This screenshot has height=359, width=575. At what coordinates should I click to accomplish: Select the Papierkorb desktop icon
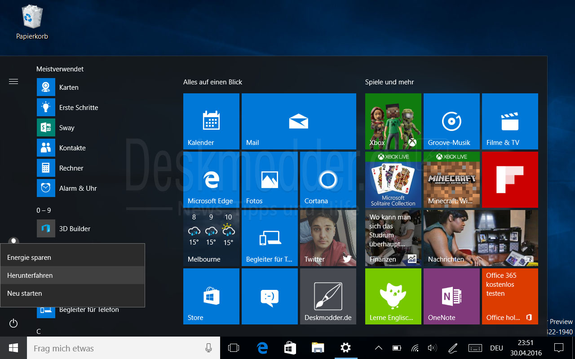32,22
